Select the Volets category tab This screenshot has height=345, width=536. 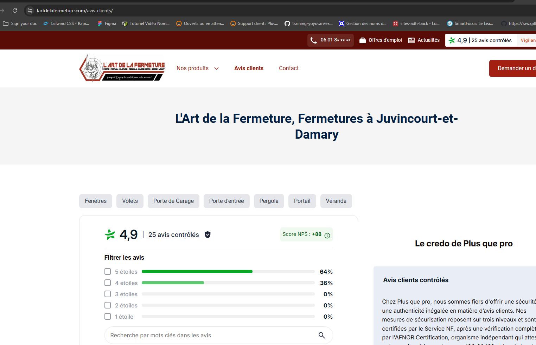point(130,201)
